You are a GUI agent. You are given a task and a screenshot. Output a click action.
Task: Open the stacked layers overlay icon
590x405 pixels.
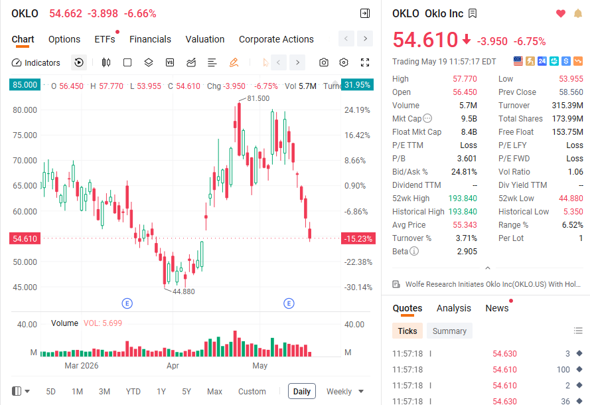pos(149,62)
